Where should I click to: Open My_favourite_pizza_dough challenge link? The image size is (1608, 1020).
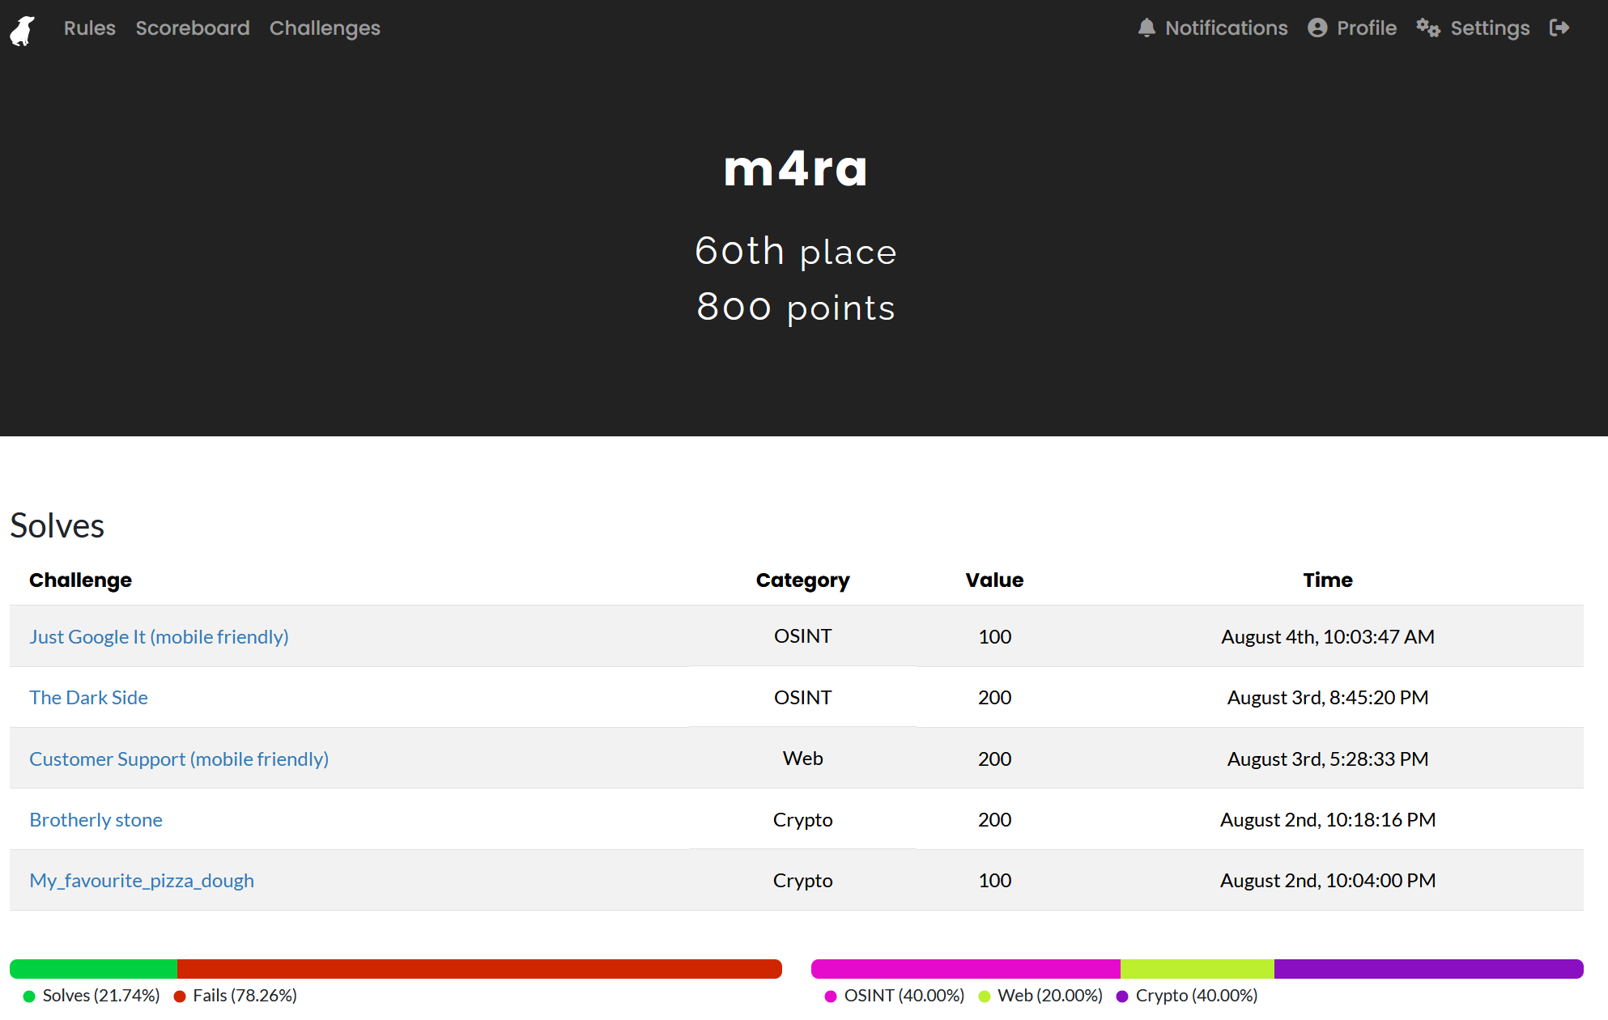(x=142, y=881)
